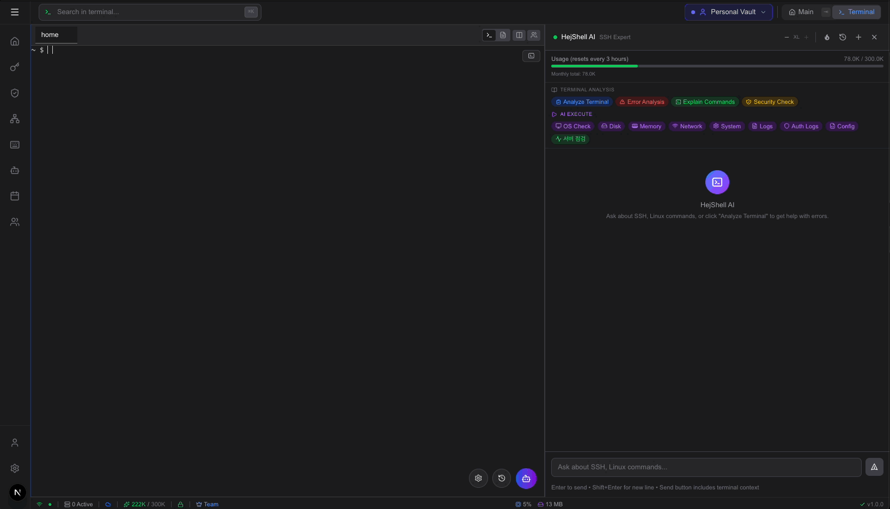Open the Personal Vault dropdown
The height and width of the screenshot is (509, 890).
[x=728, y=12]
